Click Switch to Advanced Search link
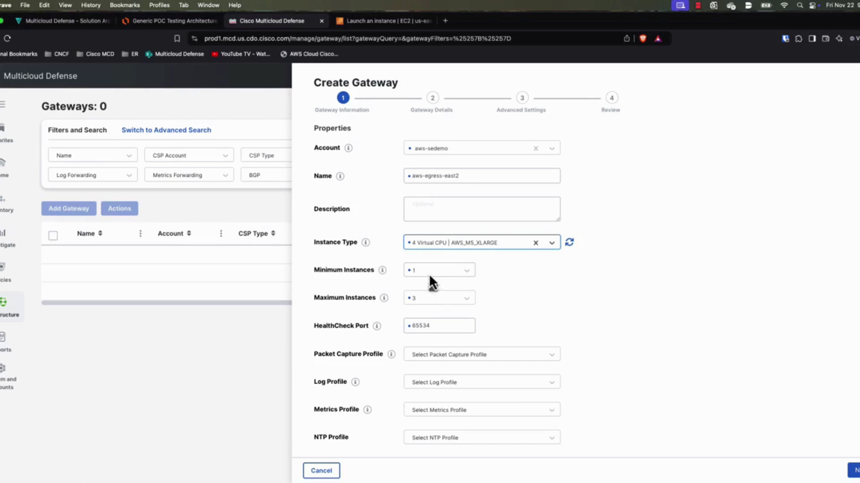Screen dimensions: 860x483 coord(166,130)
